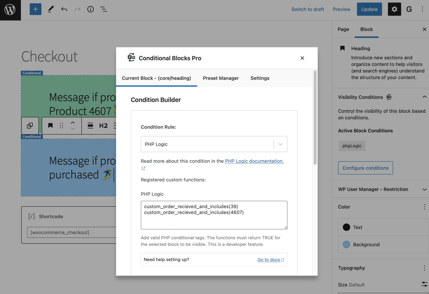Redo the last change
This screenshot has height=294, width=429.
point(77,9)
